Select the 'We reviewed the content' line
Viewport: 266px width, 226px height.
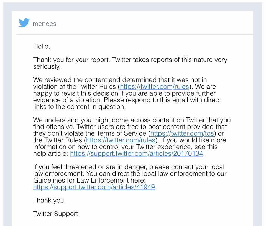tap(120, 80)
